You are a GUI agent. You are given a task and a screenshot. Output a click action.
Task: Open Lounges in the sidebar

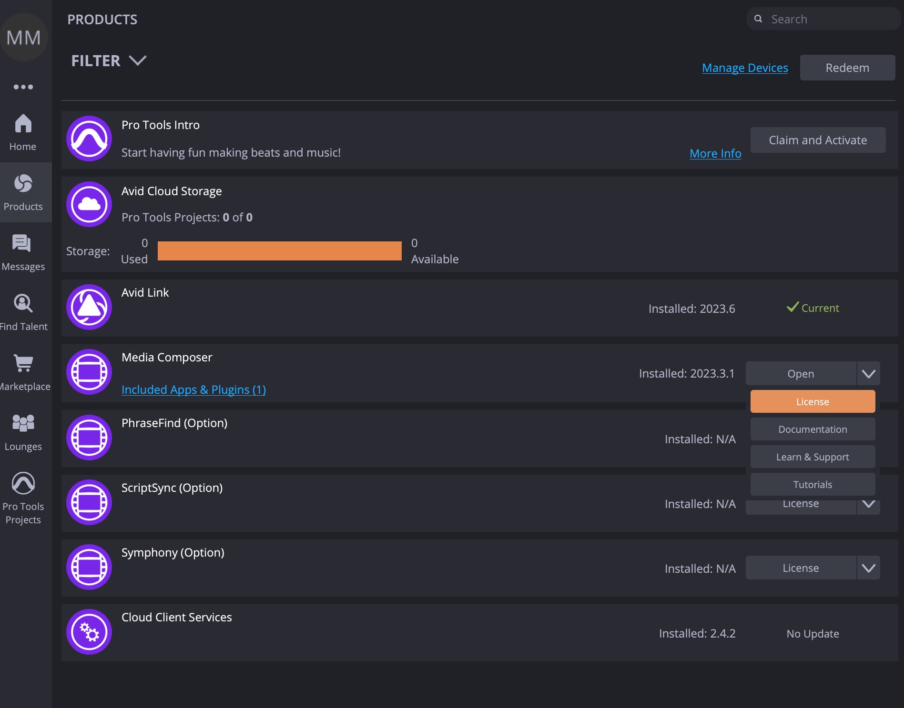point(23,433)
